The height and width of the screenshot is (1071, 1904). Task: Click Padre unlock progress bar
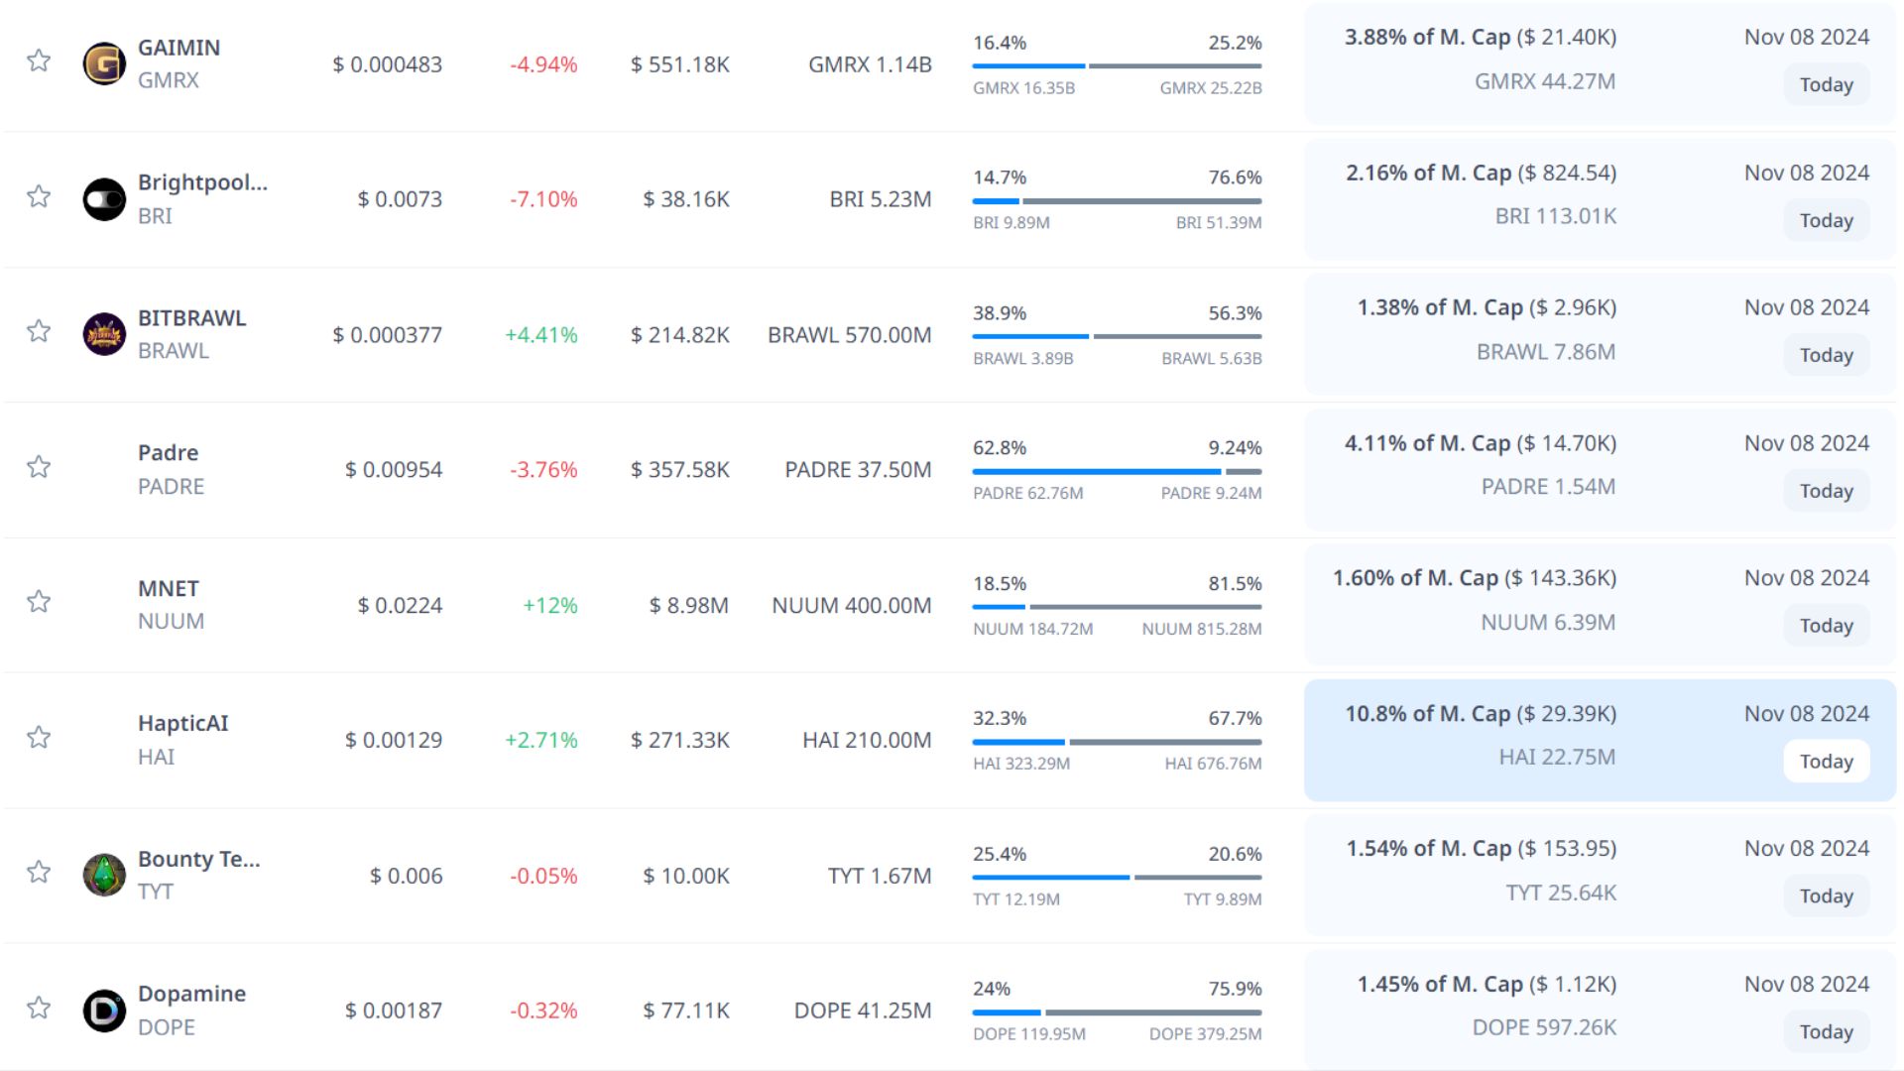pyautogui.click(x=1117, y=472)
